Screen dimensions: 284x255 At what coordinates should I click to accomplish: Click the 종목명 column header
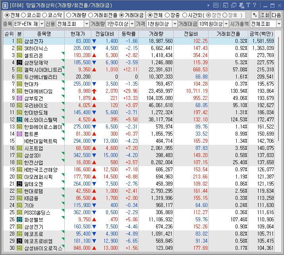(44, 34)
